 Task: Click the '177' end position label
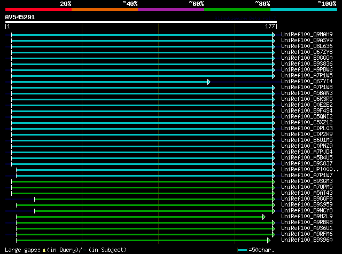pos(270,26)
